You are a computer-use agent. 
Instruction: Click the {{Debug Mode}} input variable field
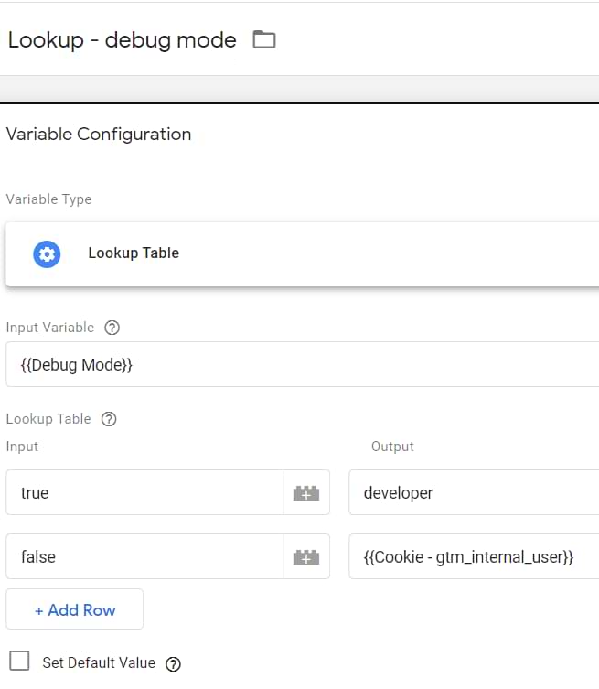click(x=302, y=364)
